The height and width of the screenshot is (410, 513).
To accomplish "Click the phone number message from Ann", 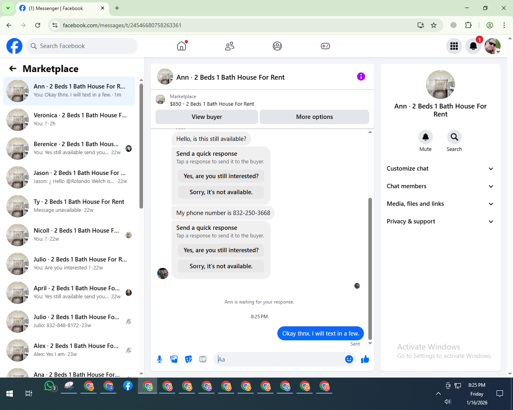I will (x=223, y=213).
